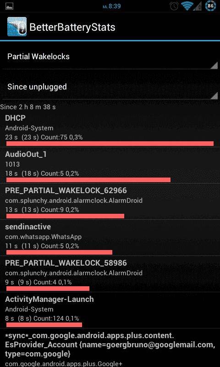Open the Google+ sync EsProvider_Account entry
The height and width of the screenshot is (367, 220).
click(110, 348)
